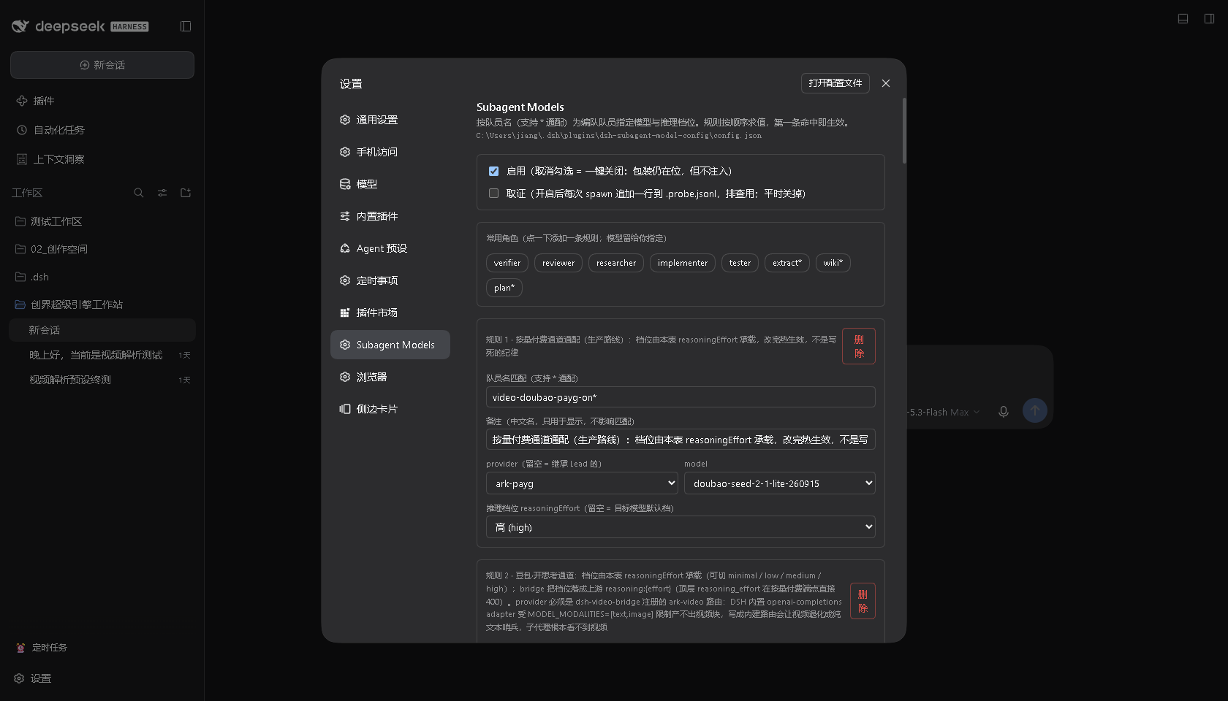This screenshot has width=1228, height=701.
Task: Add extract* role chip
Action: coord(787,263)
